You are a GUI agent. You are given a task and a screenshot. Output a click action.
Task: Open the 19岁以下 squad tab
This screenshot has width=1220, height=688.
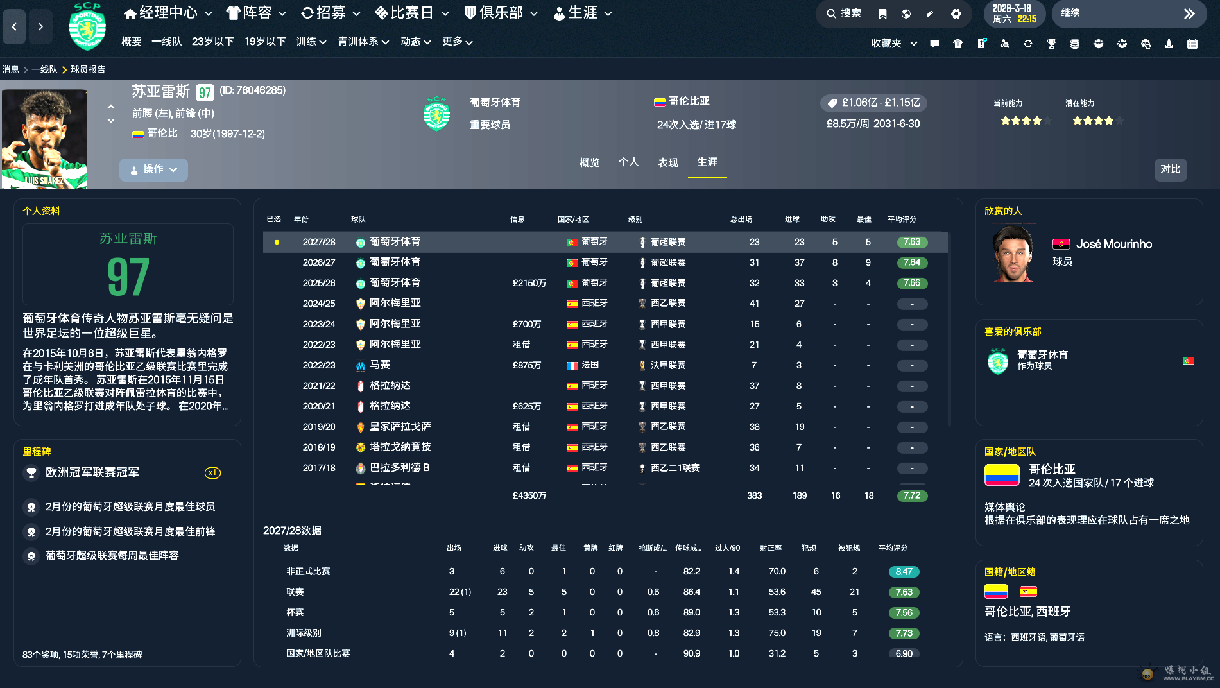pos(265,42)
